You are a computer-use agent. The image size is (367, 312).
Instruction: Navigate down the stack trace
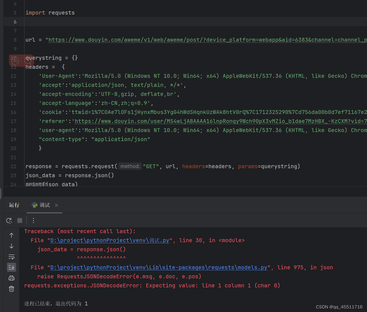coord(11,246)
